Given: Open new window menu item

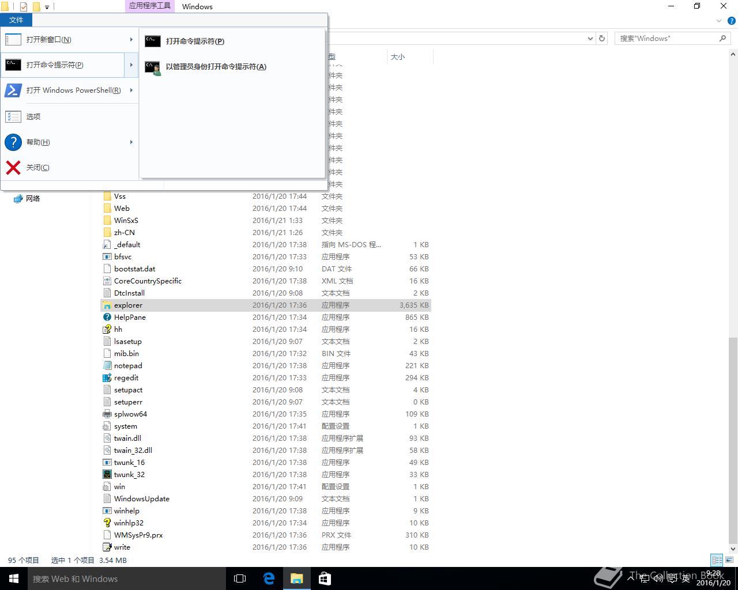Looking at the screenshot, I should (69, 40).
